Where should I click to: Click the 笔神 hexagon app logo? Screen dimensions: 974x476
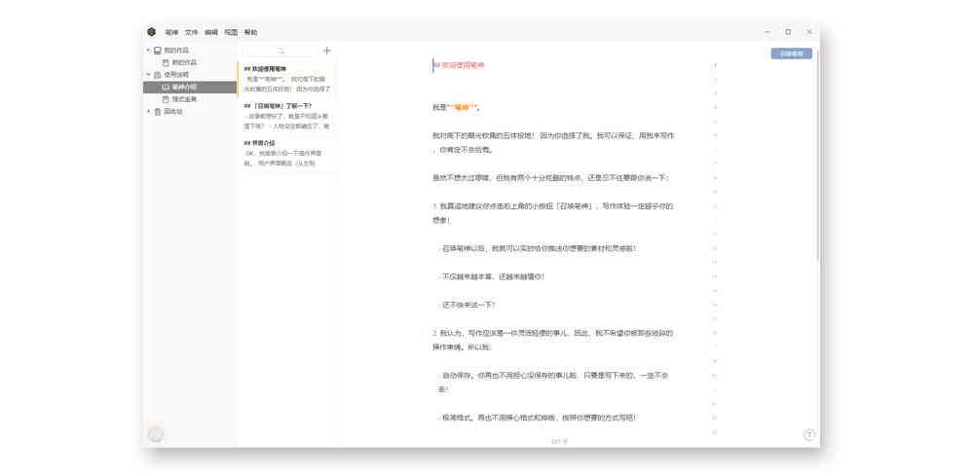pos(152,32)
